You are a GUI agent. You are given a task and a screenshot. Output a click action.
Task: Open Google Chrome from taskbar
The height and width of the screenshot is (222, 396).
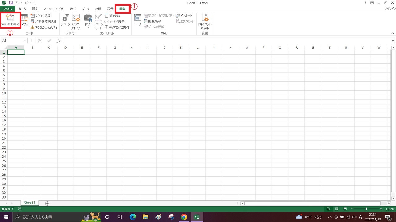(184, 217)
